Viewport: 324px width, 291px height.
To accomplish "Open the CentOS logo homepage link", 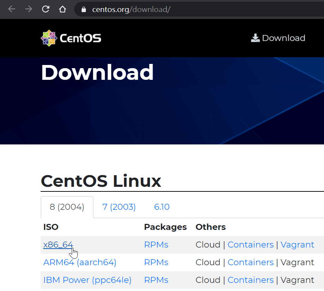I will [71, 38].
